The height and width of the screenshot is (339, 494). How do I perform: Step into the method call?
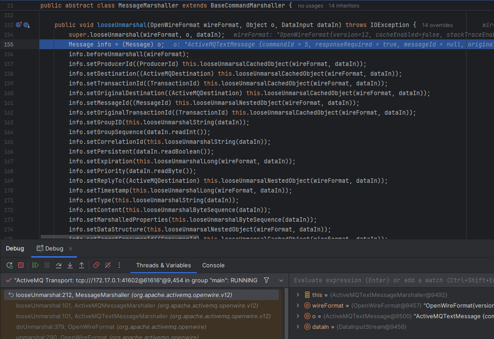click(x=70, y=265)
